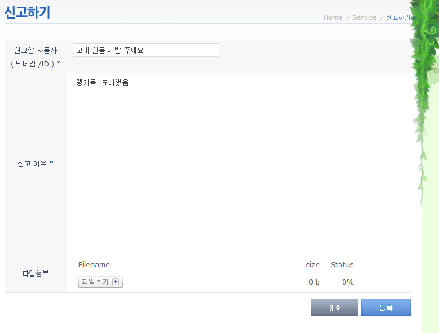Click the 신고하기 page title heading
Viewport: 439px width, 333px height.
(28, 12)
